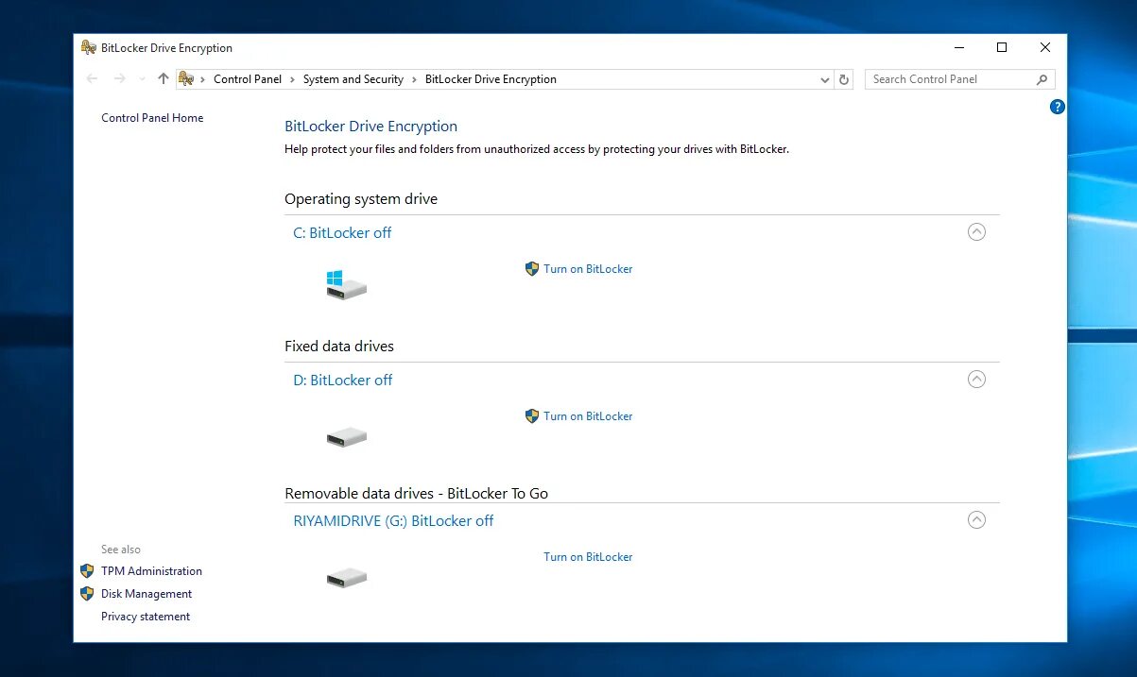Turn on BitLocker for C: drive

[x=588, y=269]
